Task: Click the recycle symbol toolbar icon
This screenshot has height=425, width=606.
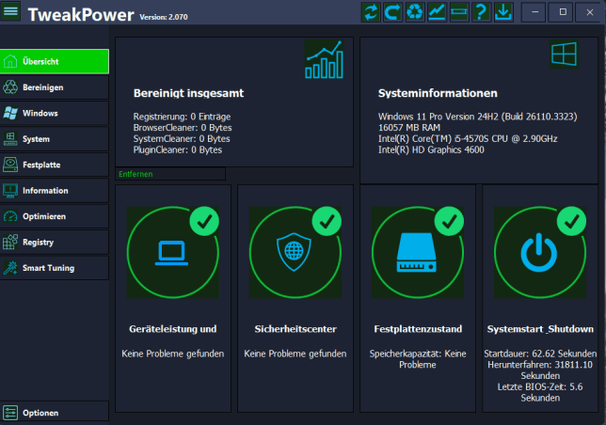Action: point(415,12)
